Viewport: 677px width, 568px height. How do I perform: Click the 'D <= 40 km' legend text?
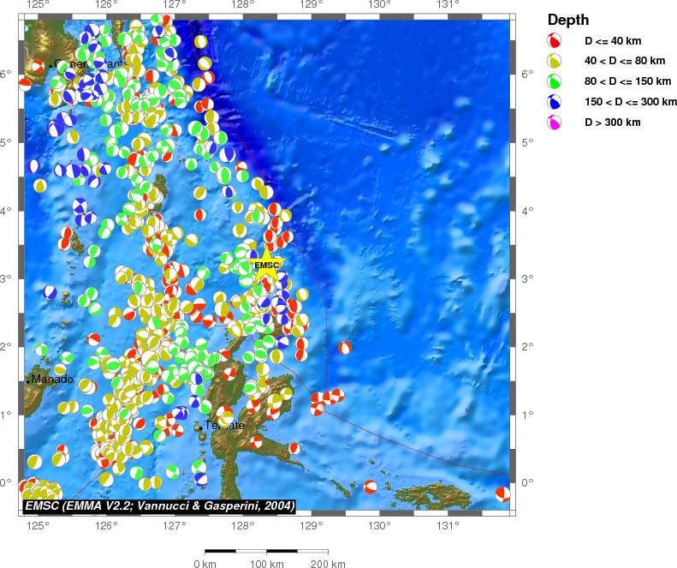[613, 40]
